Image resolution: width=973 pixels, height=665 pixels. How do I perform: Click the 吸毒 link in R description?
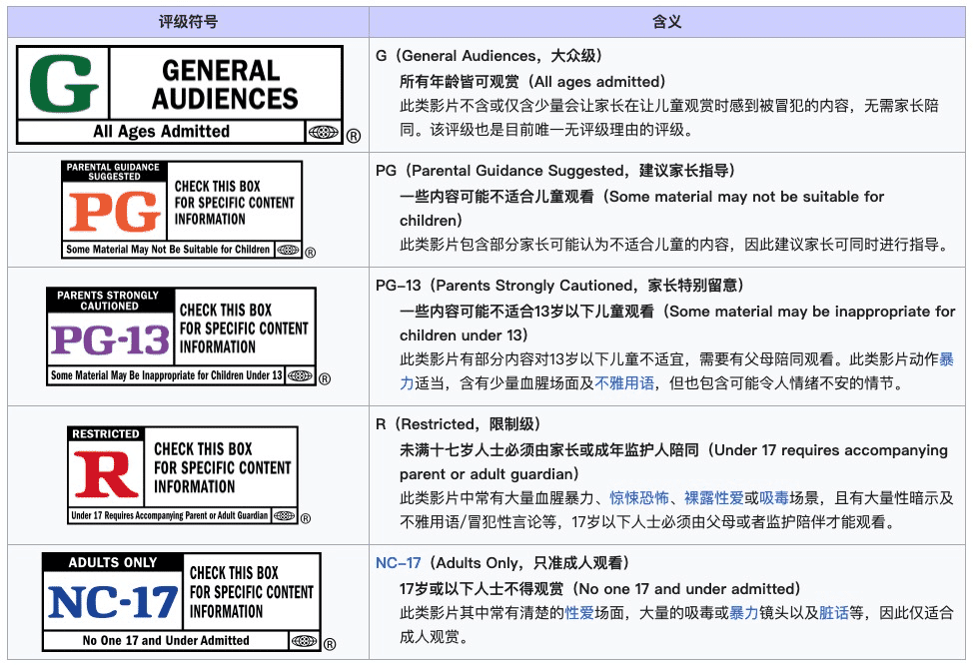774,498
